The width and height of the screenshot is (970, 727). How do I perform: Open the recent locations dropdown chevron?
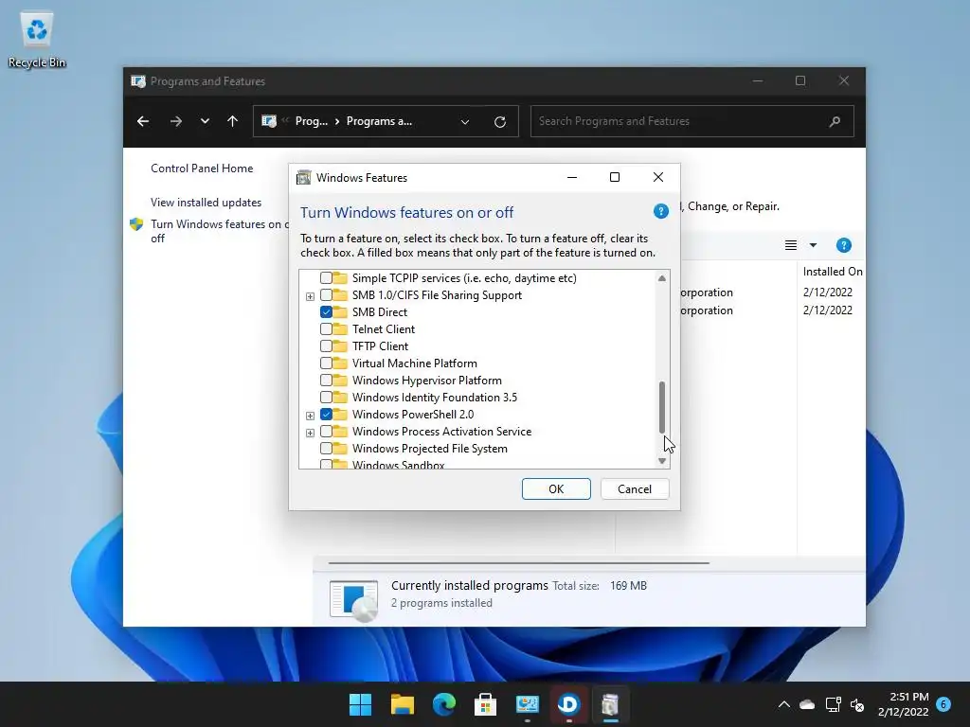click(205, 121)
